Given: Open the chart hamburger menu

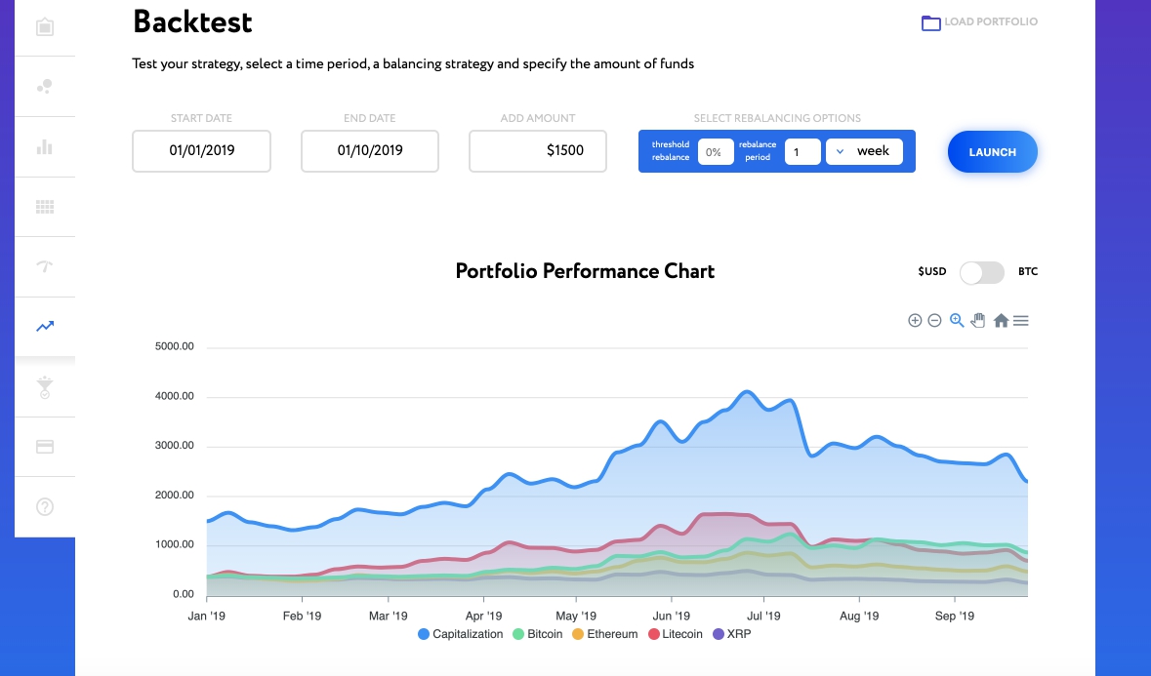Looking at the screenshot, I should pyautogui.click(x=1021, y=320).
